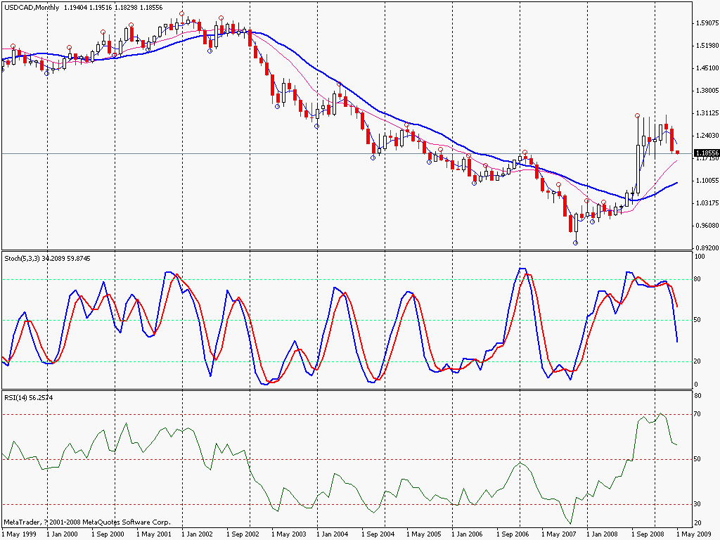Screen dimensions: 720x540
Task: Click the 1.31125 price axis label
Action: 707,113
